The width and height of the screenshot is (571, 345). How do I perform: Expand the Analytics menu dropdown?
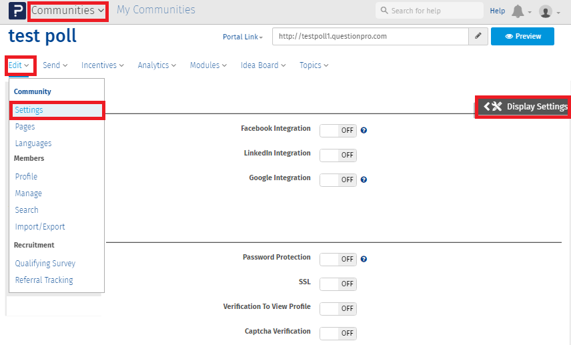coord(157,65)
